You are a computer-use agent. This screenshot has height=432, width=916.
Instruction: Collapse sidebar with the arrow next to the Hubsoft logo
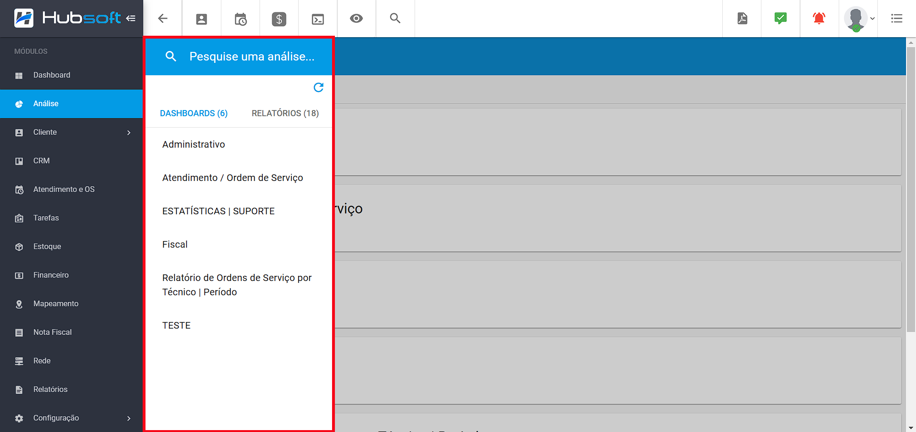(131, 19)
